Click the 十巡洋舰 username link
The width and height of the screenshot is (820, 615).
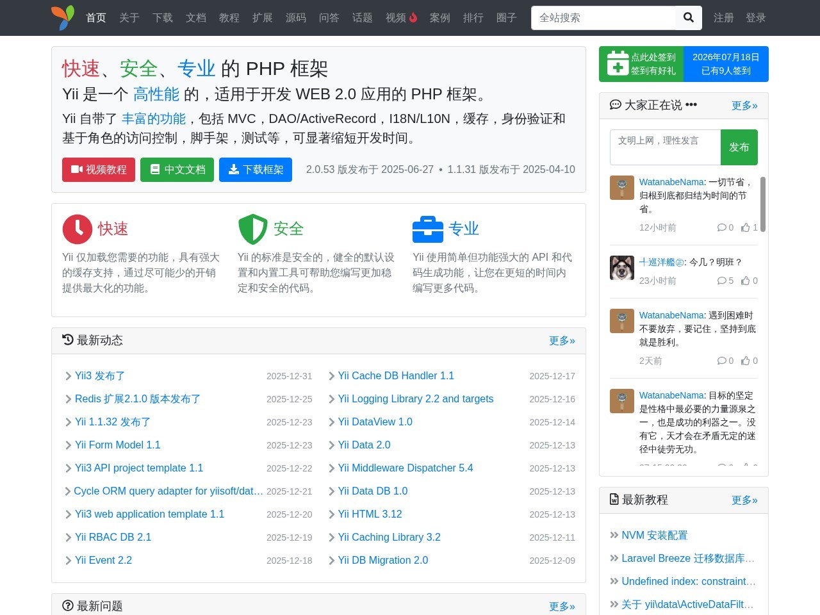point(662,262)
